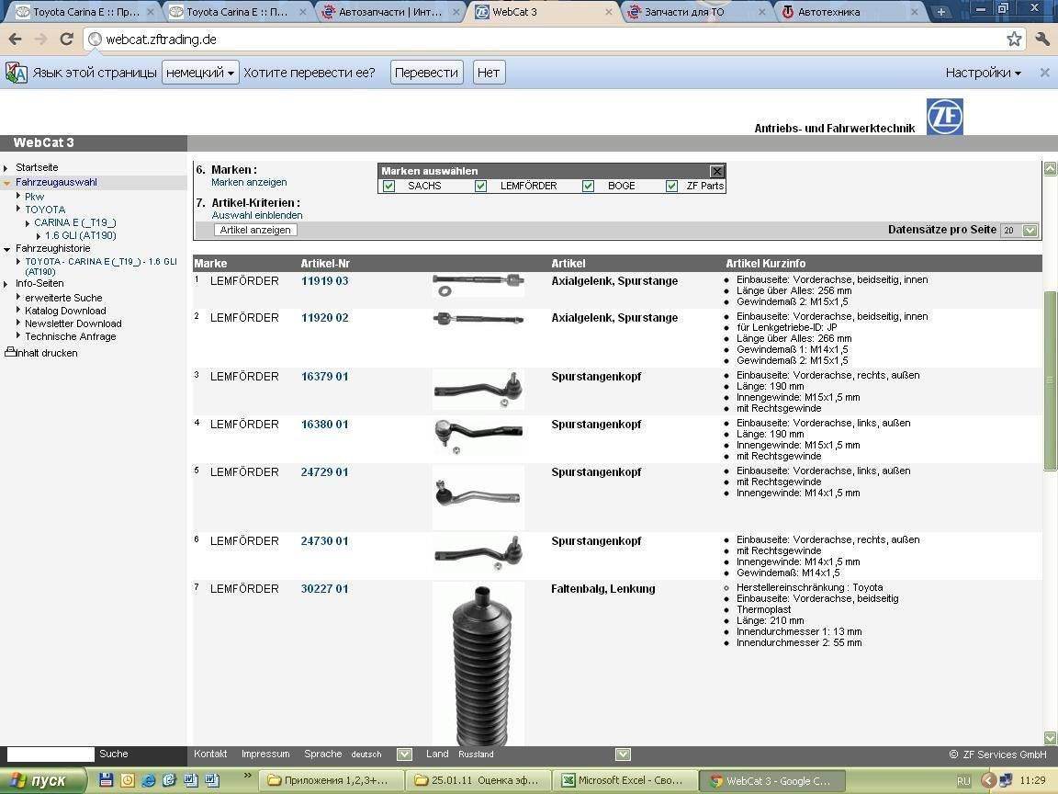Bookmark page using the star icon
Image resolution: width=1058 pixels, height=794 pixels.
tap(1014, 39)
